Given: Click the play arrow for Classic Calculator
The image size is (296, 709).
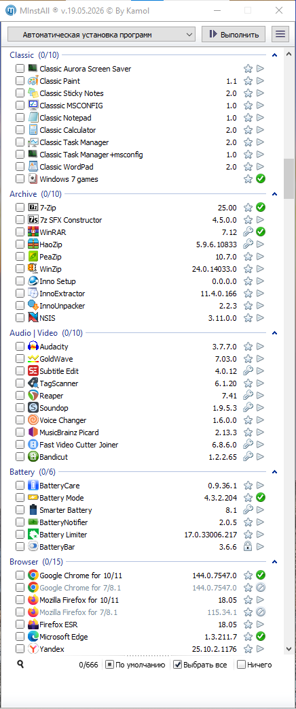Looking at the screenshot, I should coord(261,130).
